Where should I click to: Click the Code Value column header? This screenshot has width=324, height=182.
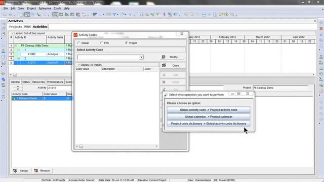pyautogui.click(x=88, y=69)
